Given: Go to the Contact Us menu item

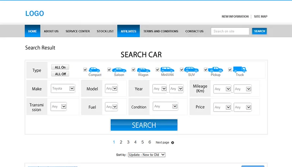Looking at the screenshot, I should (x=194, y=31).
